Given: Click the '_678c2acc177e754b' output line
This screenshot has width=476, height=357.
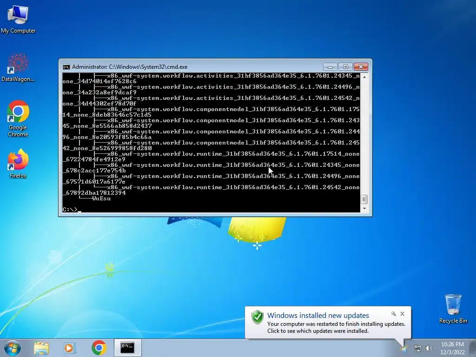Looking at the screenshot, I should point(94,171).
